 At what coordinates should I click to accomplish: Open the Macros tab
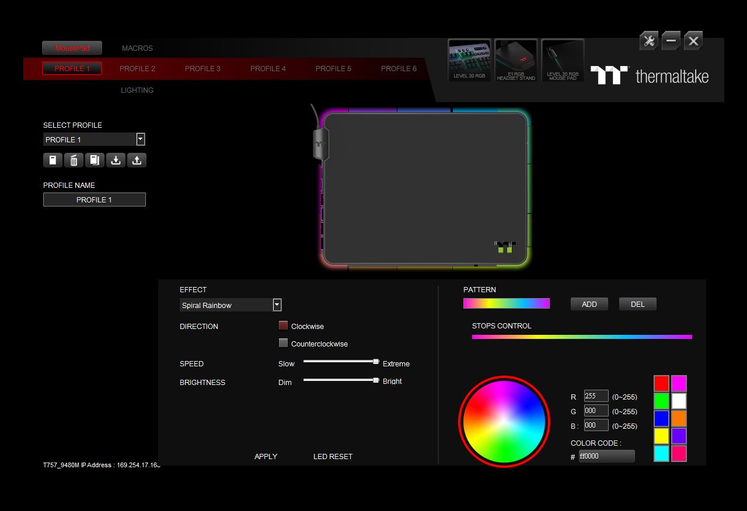point(137,48)
